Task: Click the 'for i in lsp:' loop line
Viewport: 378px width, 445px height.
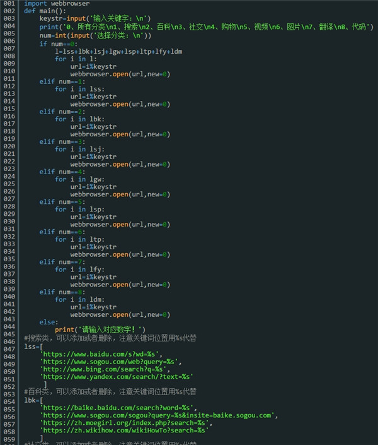Action: tap(79, 209)
